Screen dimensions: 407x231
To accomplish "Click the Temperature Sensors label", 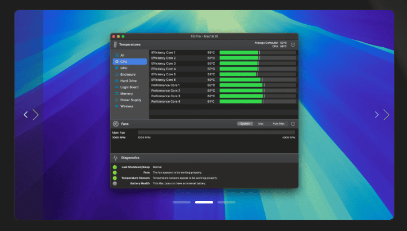I will click(135, 178).
